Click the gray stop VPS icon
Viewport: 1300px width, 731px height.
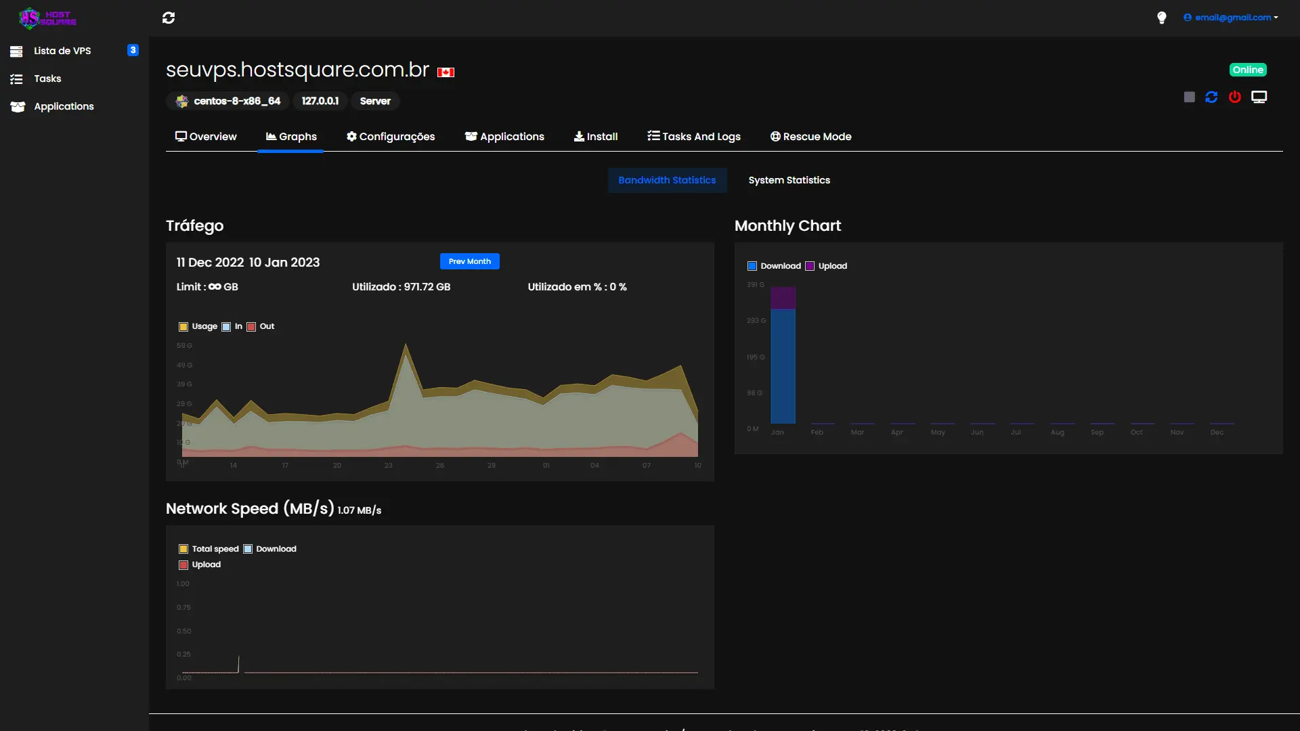pos(1189,97)
